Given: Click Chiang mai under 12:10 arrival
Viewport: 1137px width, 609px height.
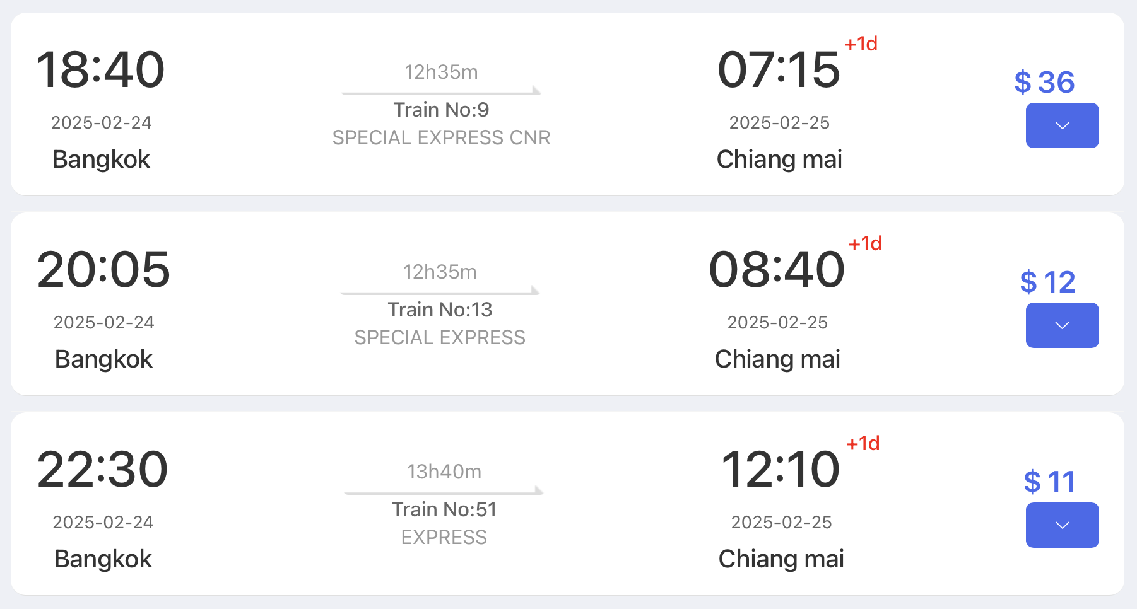Looking at the screenshot, I should [x=781, y=559].
